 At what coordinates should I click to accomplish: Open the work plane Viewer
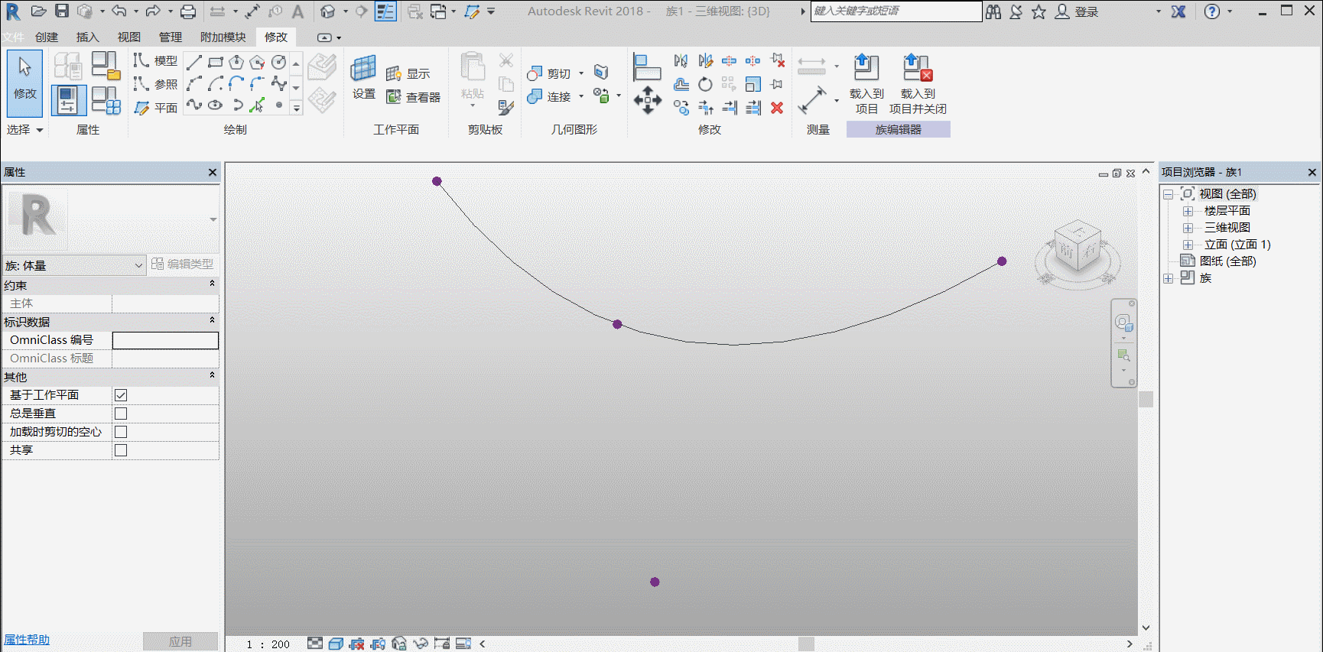click(413, 97)
